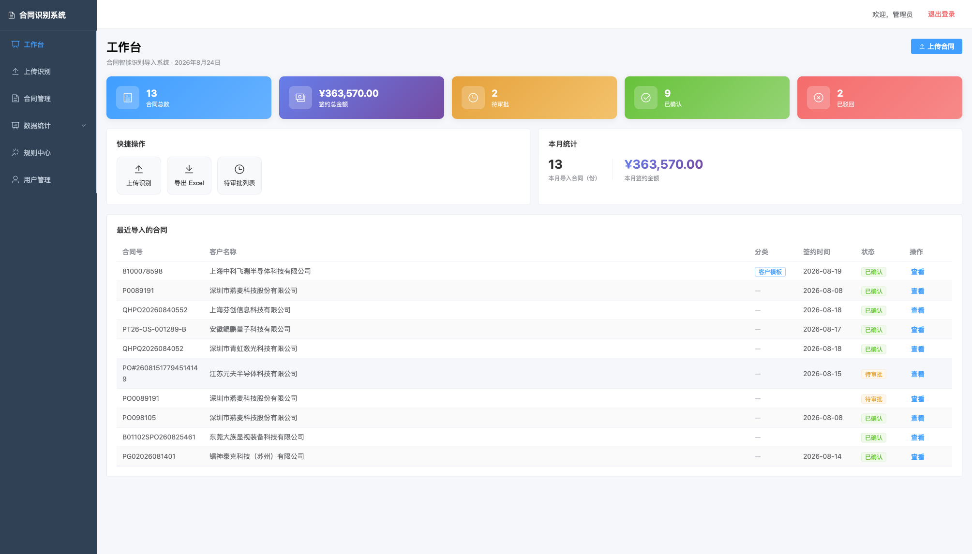Click the checkmark icon on 已确认 card
The image size is (972, 554).
coord(646,98)
